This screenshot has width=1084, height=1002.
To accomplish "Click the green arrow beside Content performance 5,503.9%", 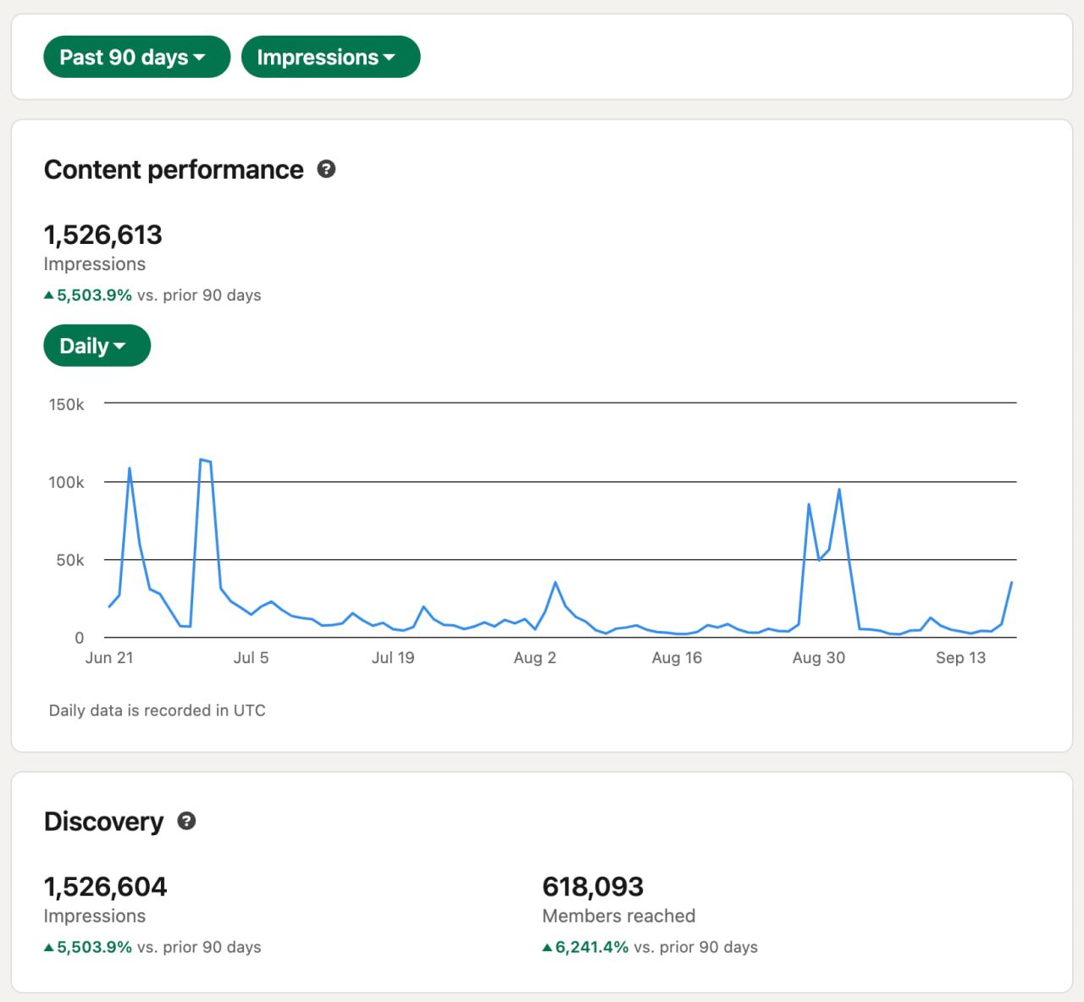I will tap(49, 296).
